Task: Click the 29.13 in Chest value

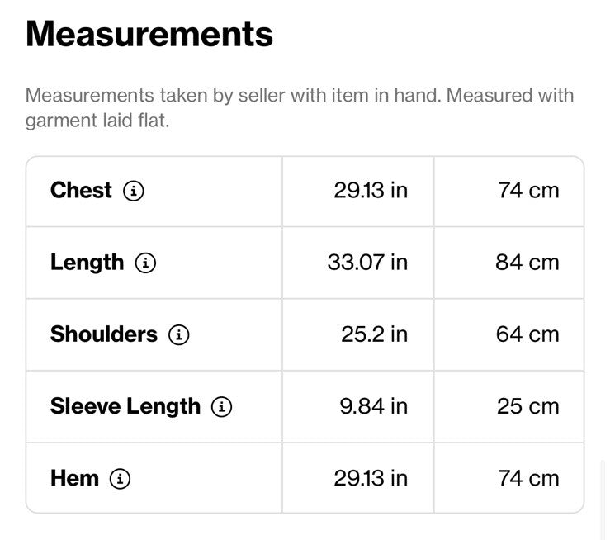Action: [371, 191]
